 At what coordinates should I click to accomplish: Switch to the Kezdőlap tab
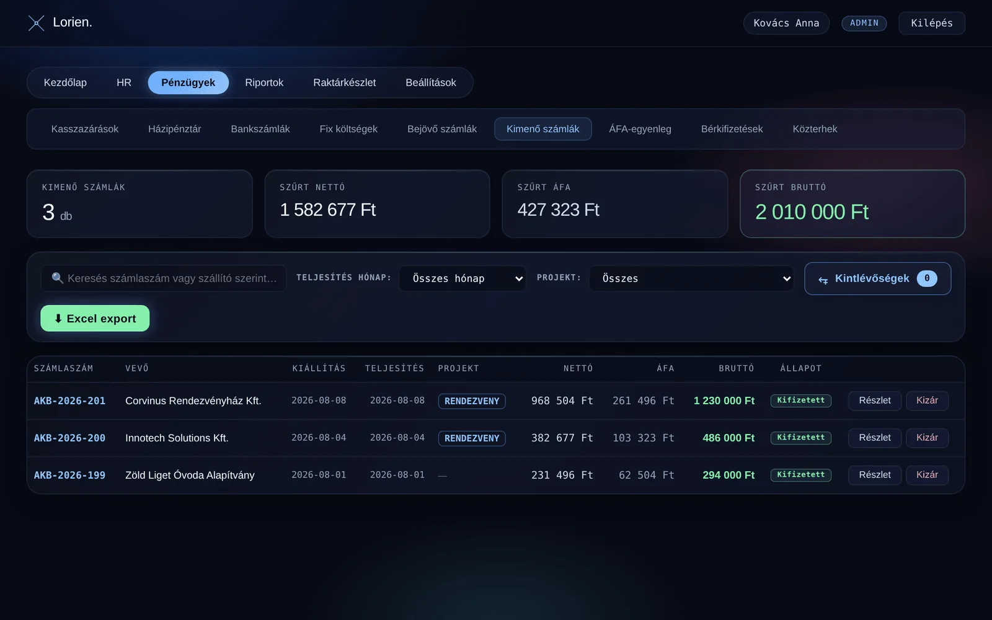pyautogui.click(x=65, y=82)
